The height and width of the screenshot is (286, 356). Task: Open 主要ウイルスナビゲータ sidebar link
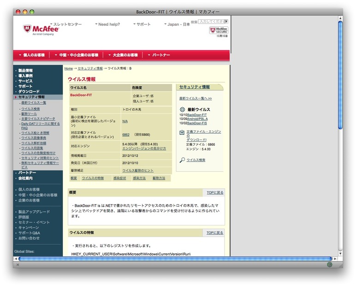[x=38, y=119]
